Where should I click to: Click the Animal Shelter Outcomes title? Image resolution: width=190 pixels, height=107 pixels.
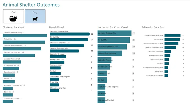click(x=31, y=5)
